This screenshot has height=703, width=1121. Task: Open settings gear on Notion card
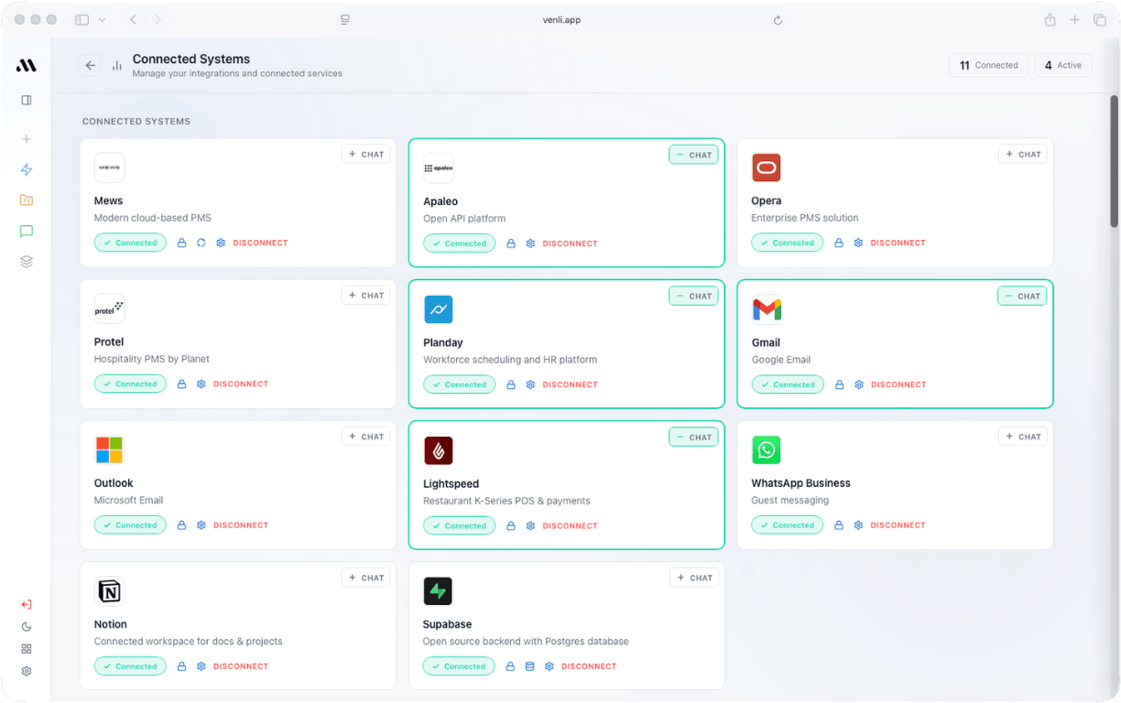(201, 666)
